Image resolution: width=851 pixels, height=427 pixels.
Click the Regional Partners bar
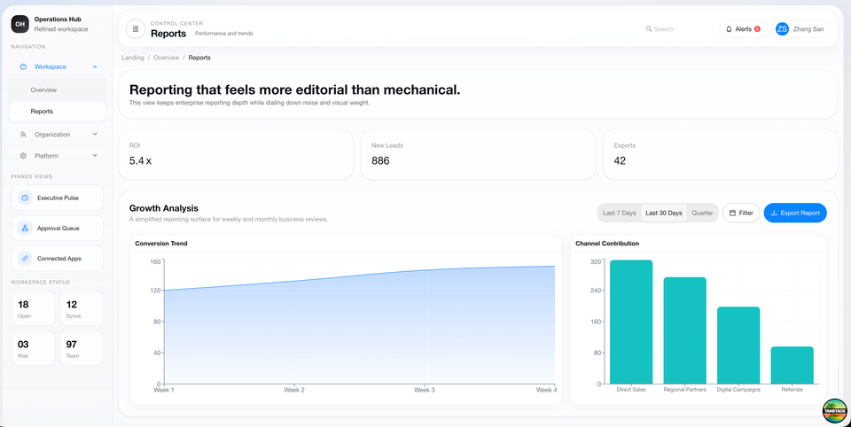click(685, 331)
